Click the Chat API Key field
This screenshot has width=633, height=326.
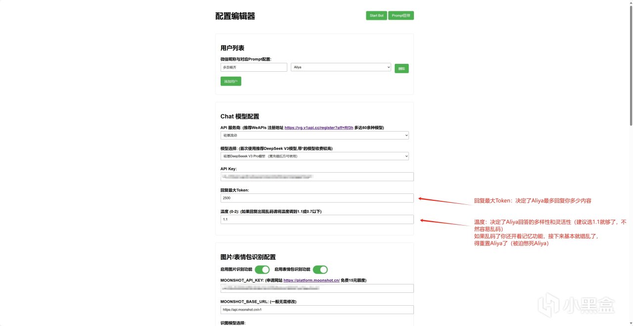tap(317, 177)
